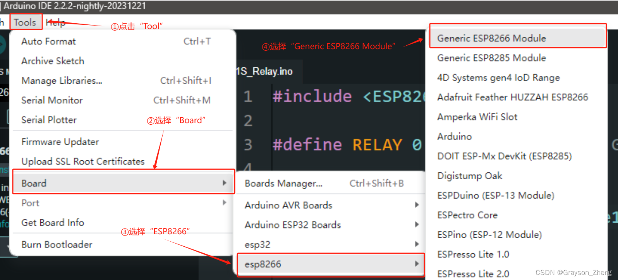Click the arrow next to Port
The height and width of the screenshot is (280, 618).
pos(225,203)
